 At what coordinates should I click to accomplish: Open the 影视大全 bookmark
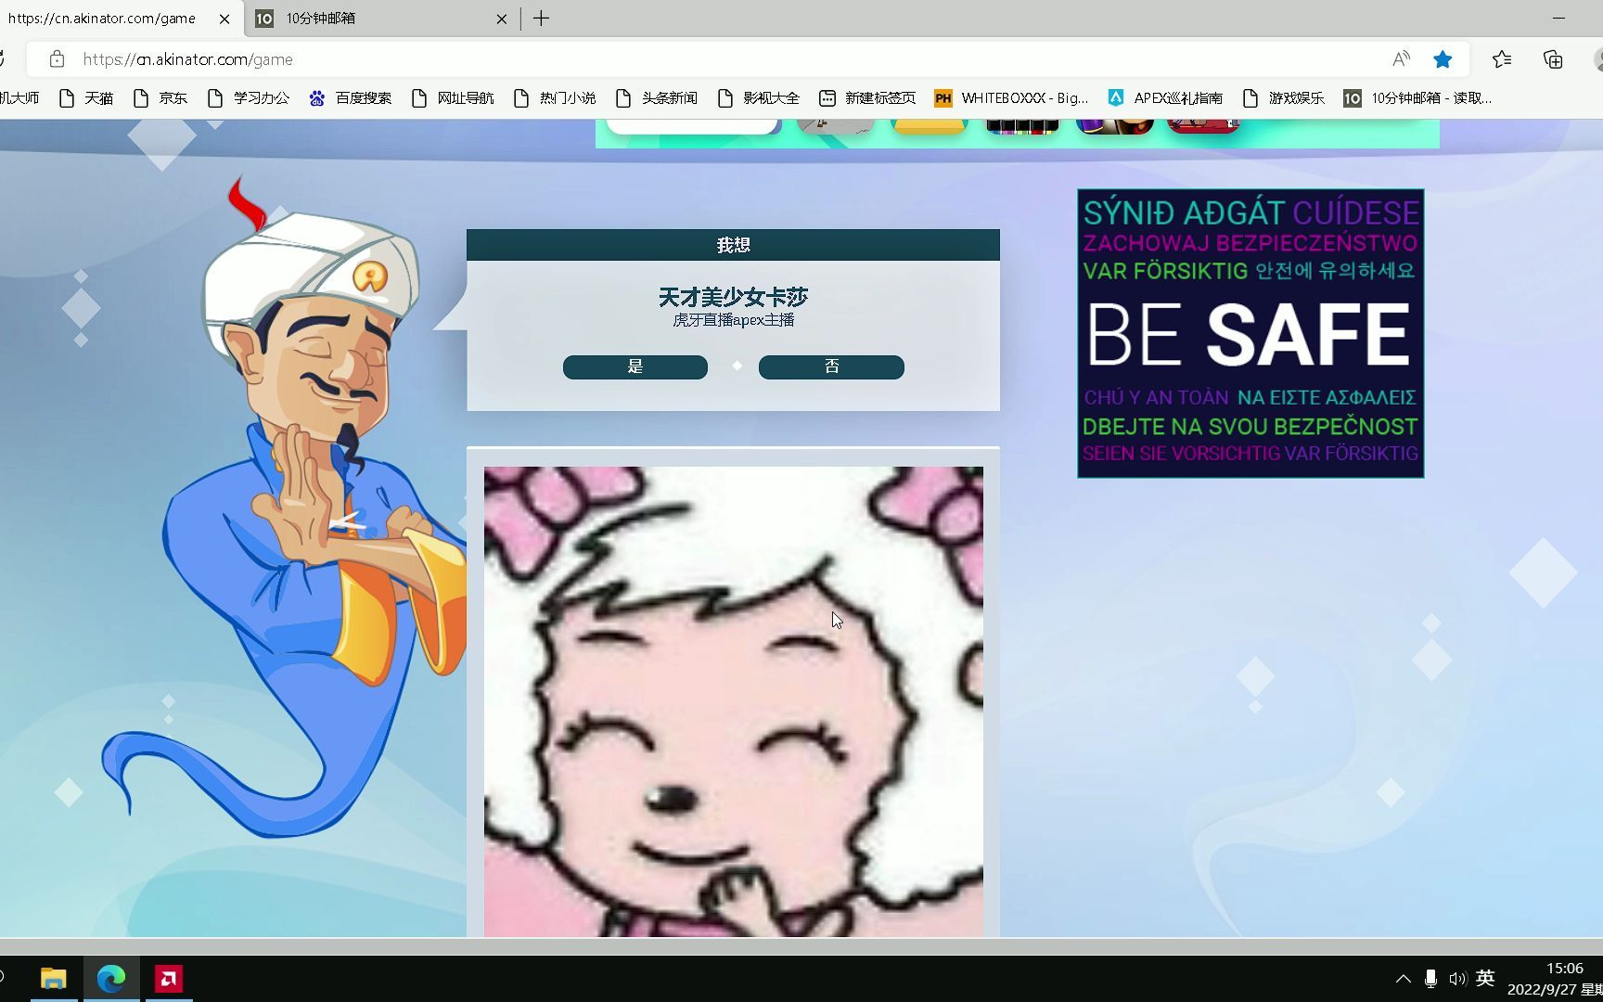pyautogui.click(x=759, y=97)
